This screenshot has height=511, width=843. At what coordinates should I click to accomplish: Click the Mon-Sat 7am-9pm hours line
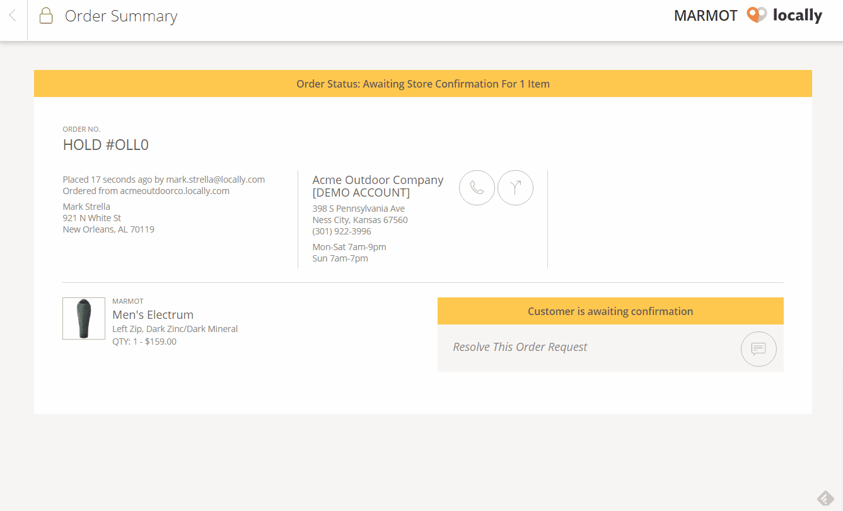click(349, 247)
